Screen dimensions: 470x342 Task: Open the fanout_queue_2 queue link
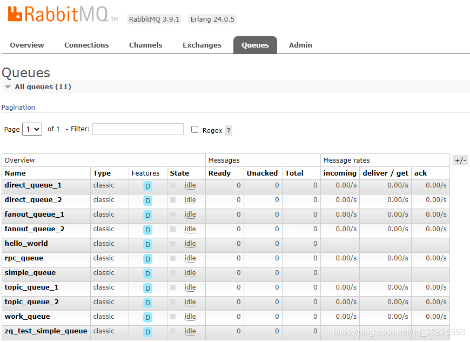(x=35, y=229)
